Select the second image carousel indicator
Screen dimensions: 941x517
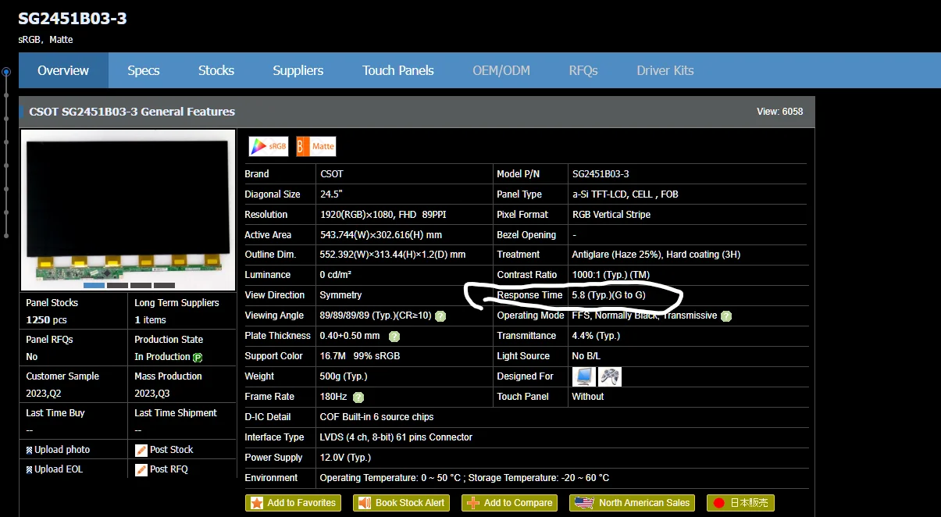tap(117, 286)
